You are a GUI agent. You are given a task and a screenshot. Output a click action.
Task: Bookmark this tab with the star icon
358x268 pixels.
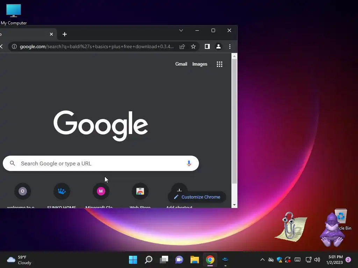tap(193, 46)
